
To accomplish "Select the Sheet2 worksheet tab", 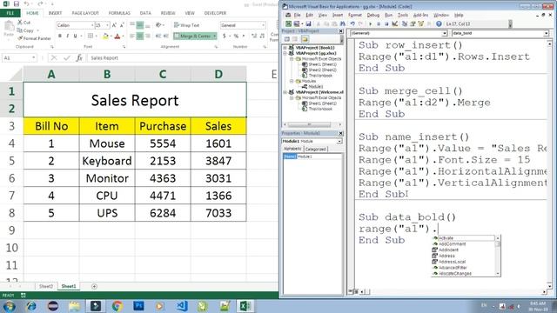I will (x=46, y=286).
